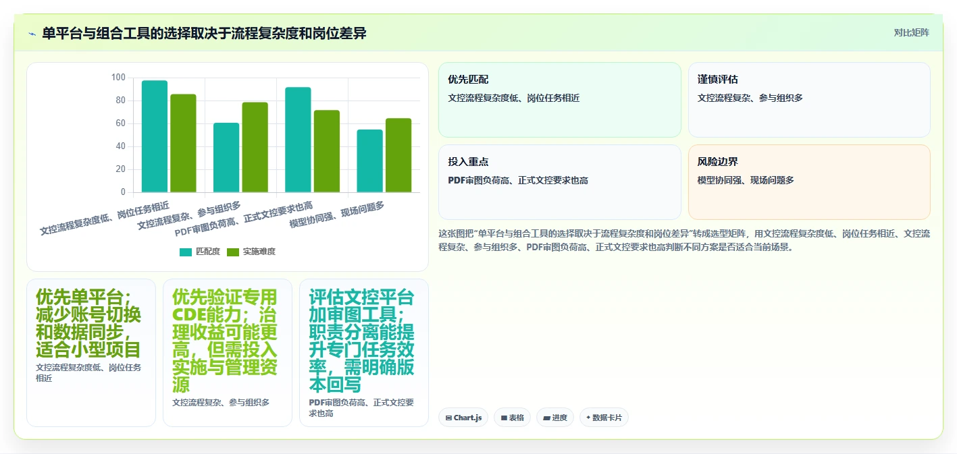Click the 100 tick on the y-axis

point(118,78)
